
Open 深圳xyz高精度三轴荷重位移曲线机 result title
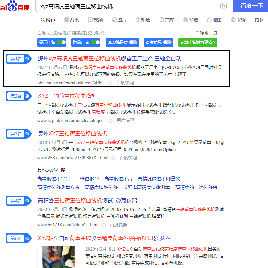tap(112, 59)
